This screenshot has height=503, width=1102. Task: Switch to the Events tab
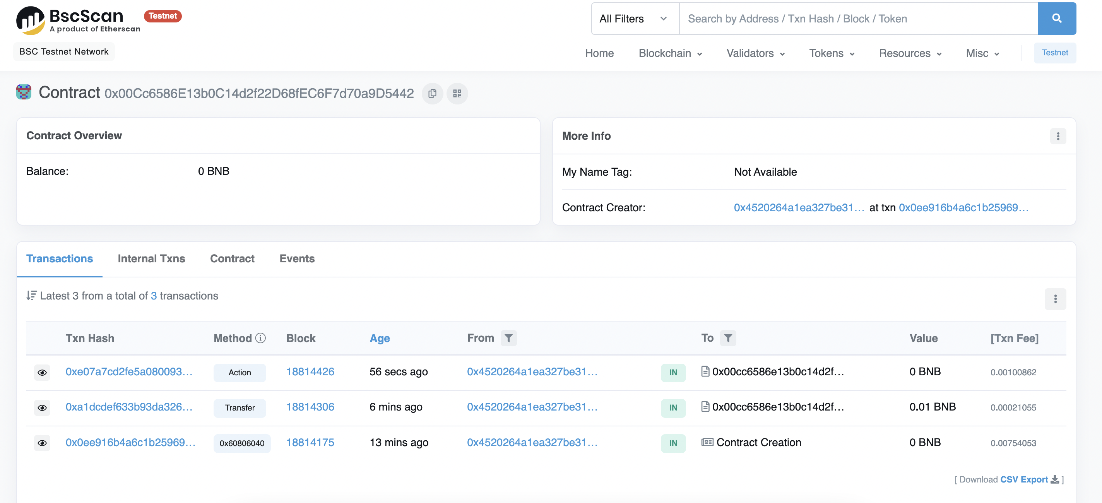coord(297,258)
